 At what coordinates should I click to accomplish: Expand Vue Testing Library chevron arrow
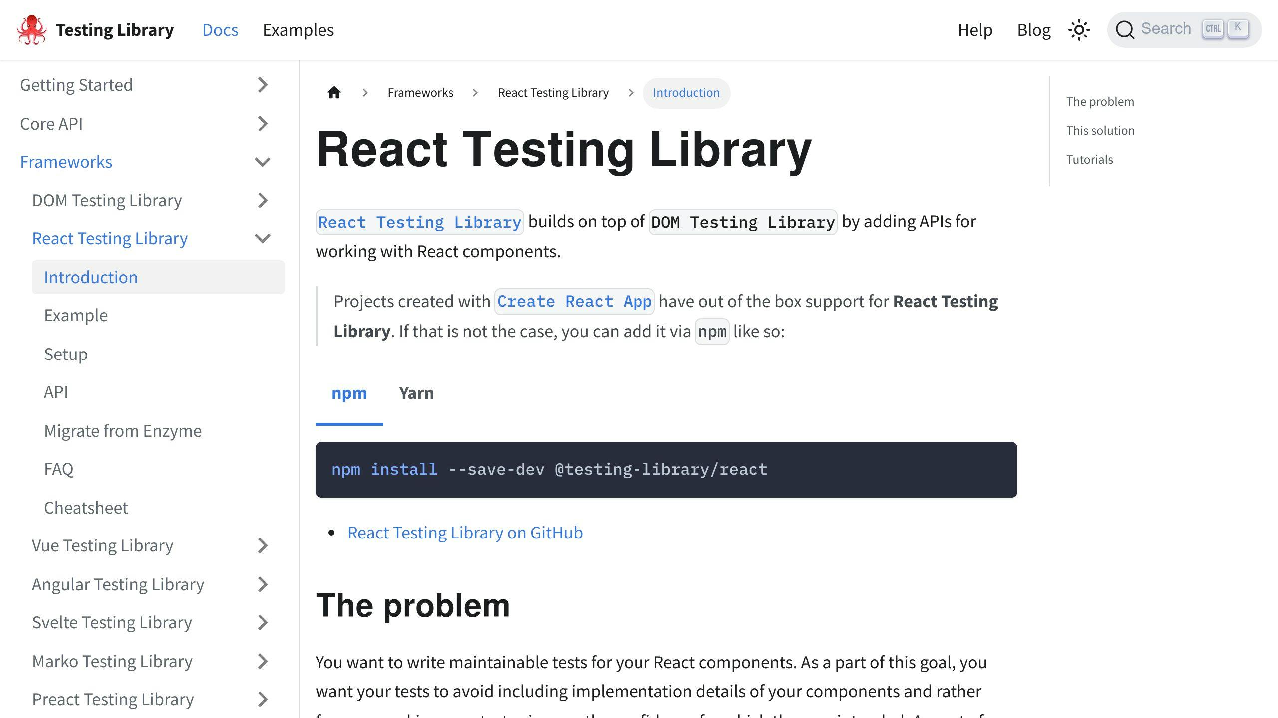tap(263, 545)
